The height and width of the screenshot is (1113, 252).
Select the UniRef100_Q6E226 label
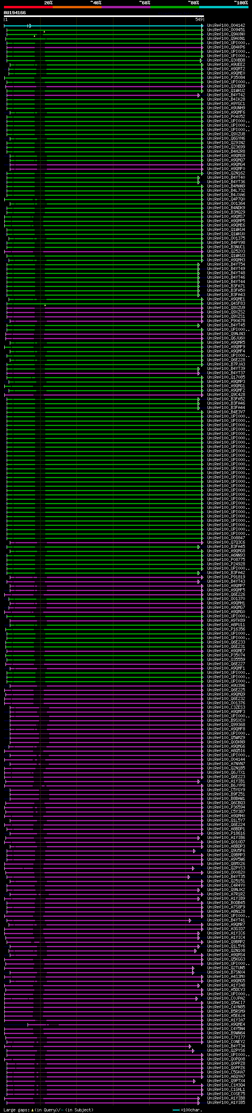coord(226,595)
